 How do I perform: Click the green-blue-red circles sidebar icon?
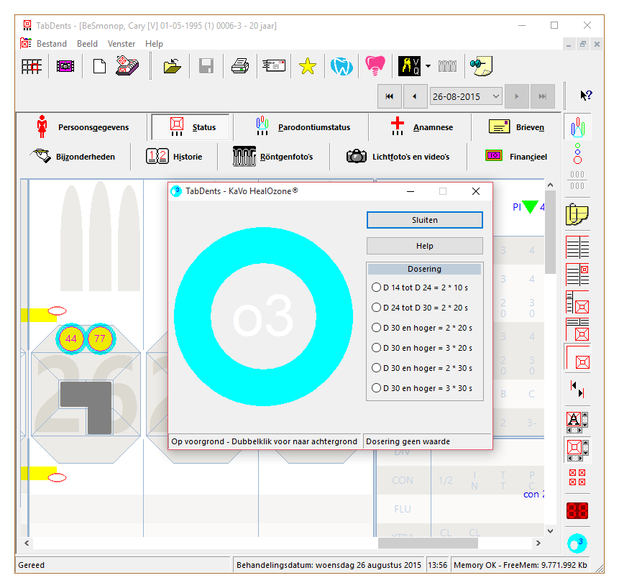[x=577, y=154]
